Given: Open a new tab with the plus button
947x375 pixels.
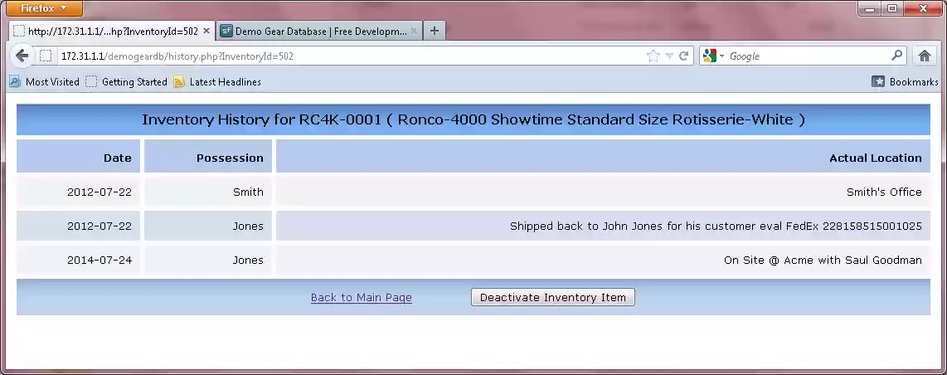Looking at the screenshot, I should [435, 32].
